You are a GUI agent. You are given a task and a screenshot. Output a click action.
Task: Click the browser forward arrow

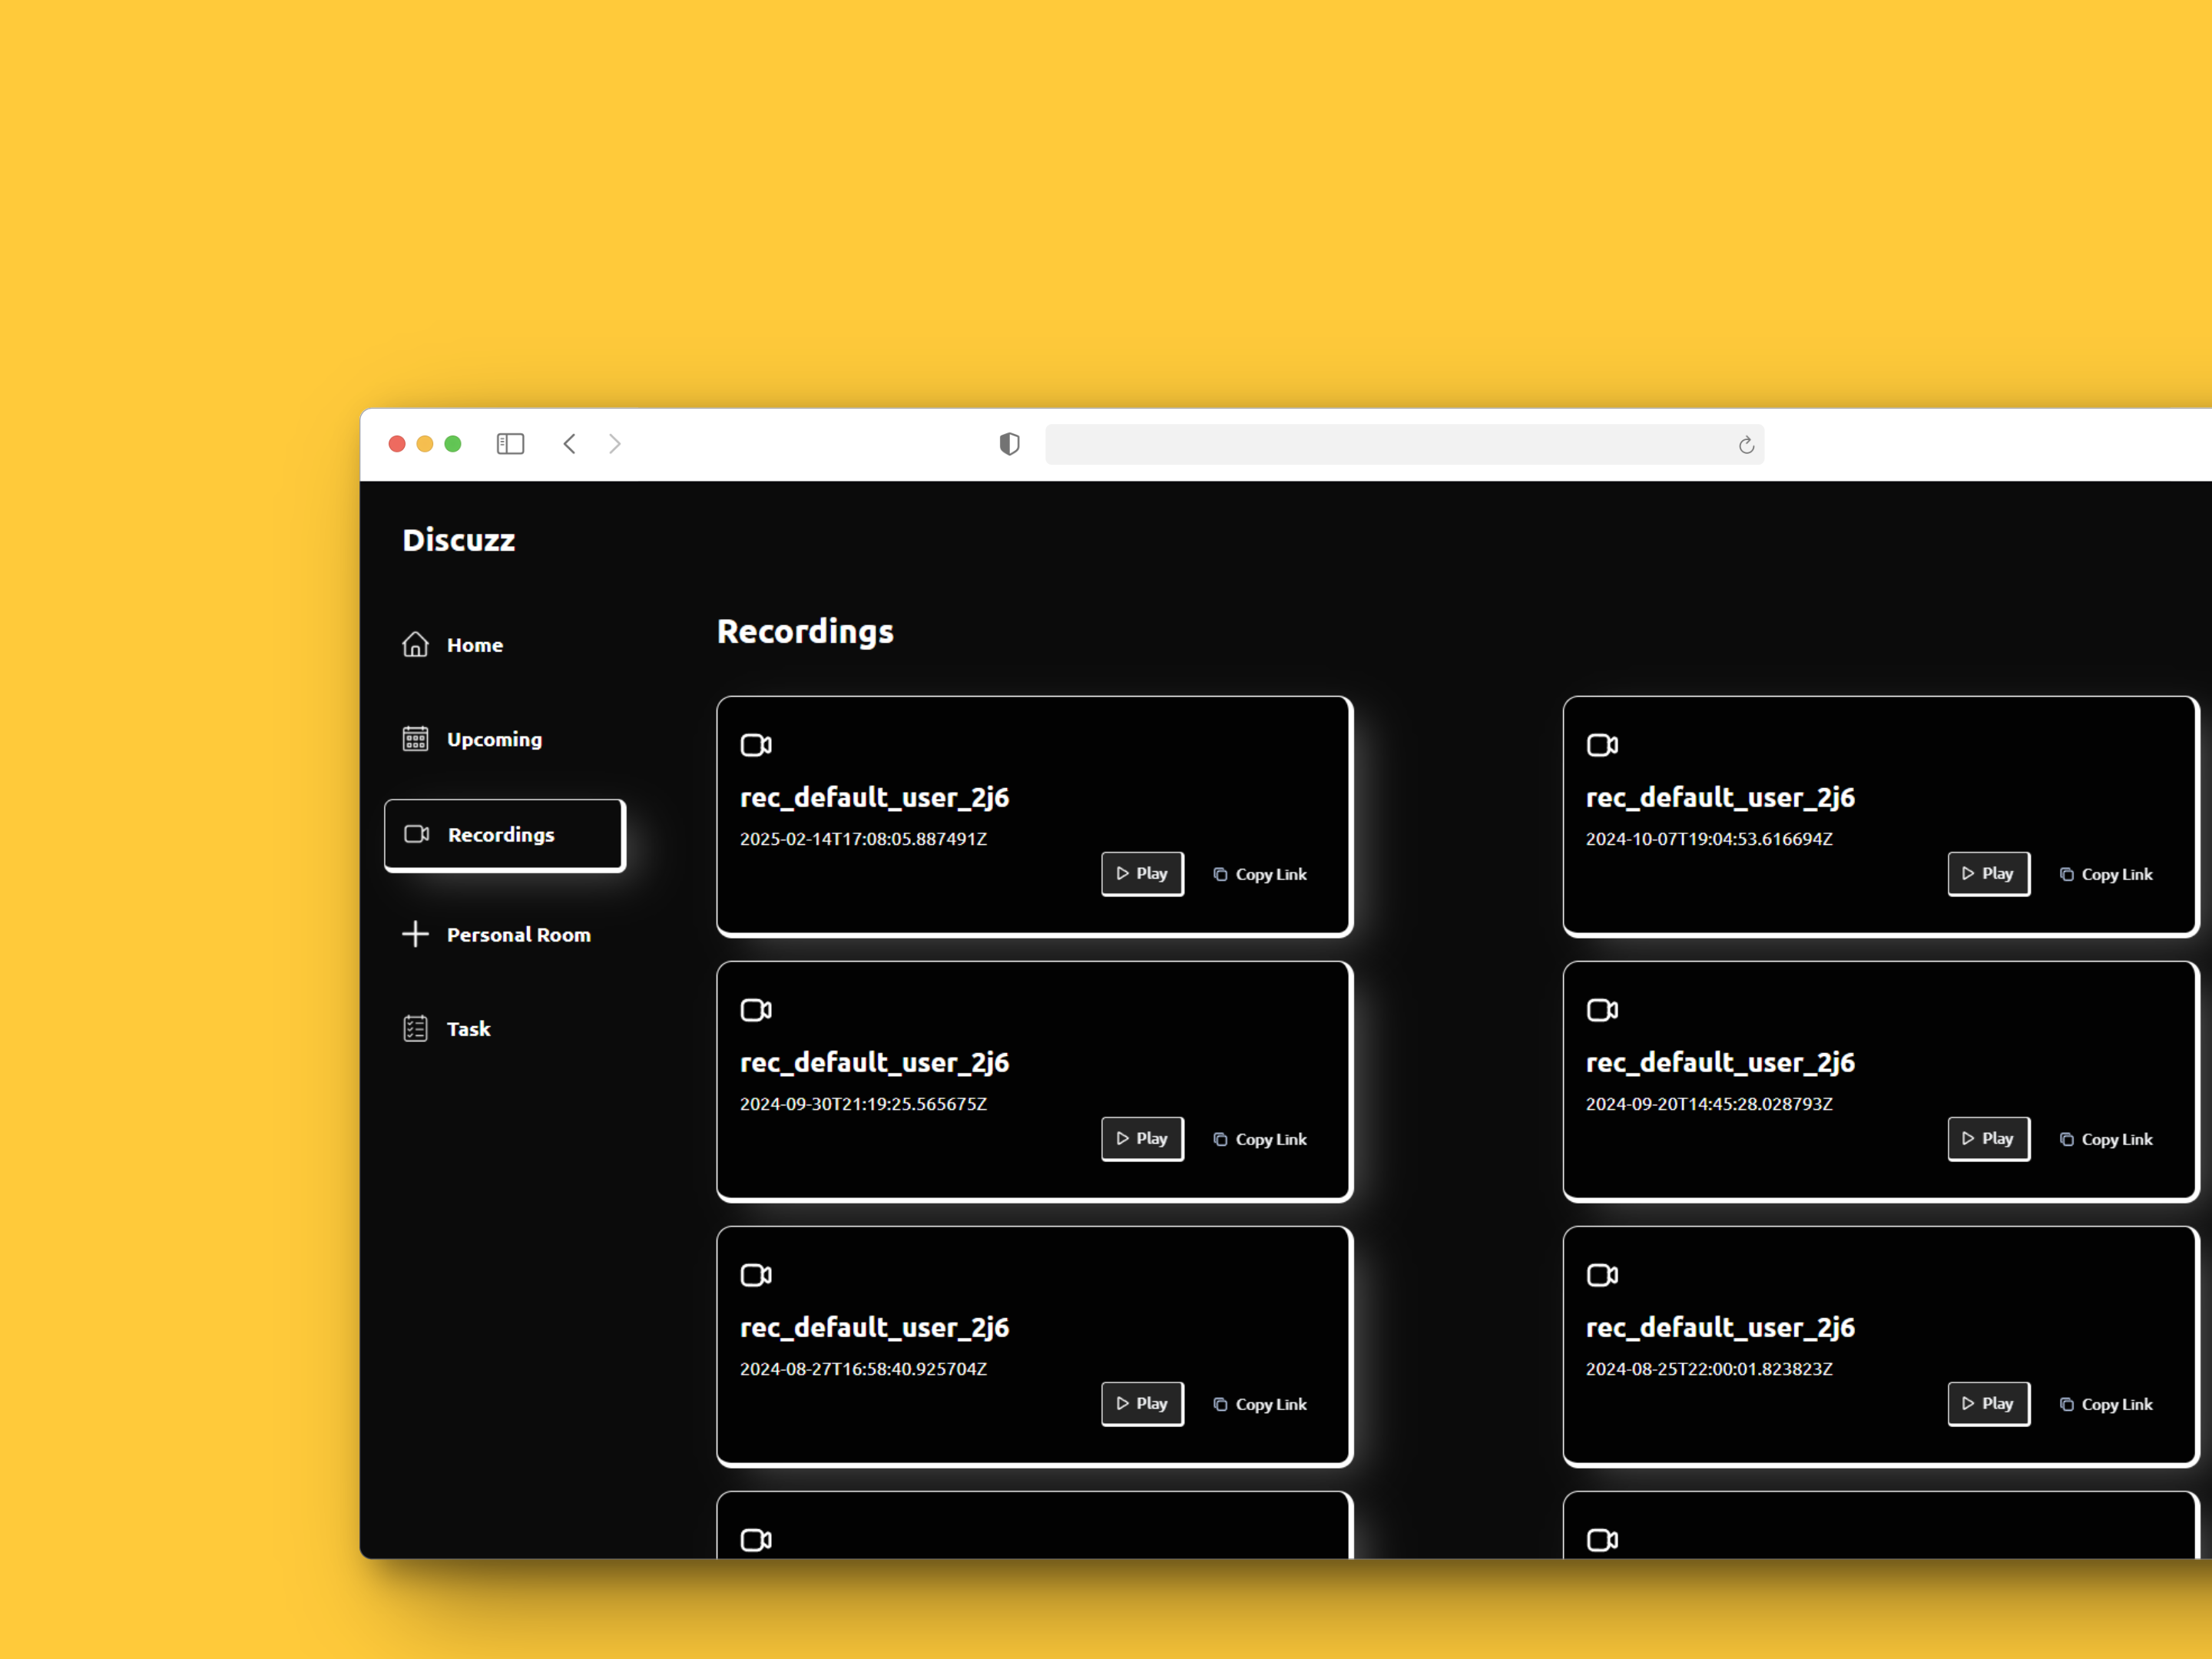pos(615,444)
